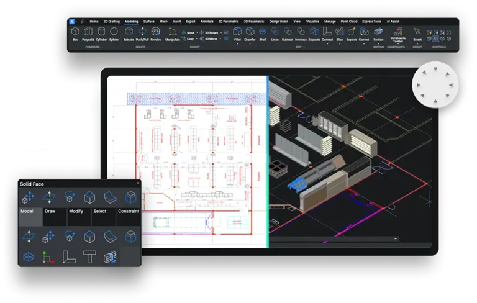
Task: Expand the Fillet dropdown arrow
Action: point(237,44)
